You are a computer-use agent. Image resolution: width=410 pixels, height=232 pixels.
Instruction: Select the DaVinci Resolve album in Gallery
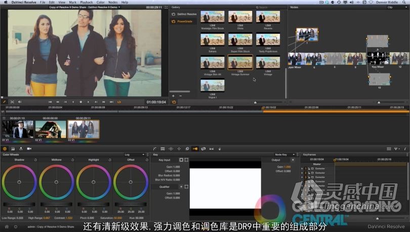pyautogui.click(x=184, y=14)
